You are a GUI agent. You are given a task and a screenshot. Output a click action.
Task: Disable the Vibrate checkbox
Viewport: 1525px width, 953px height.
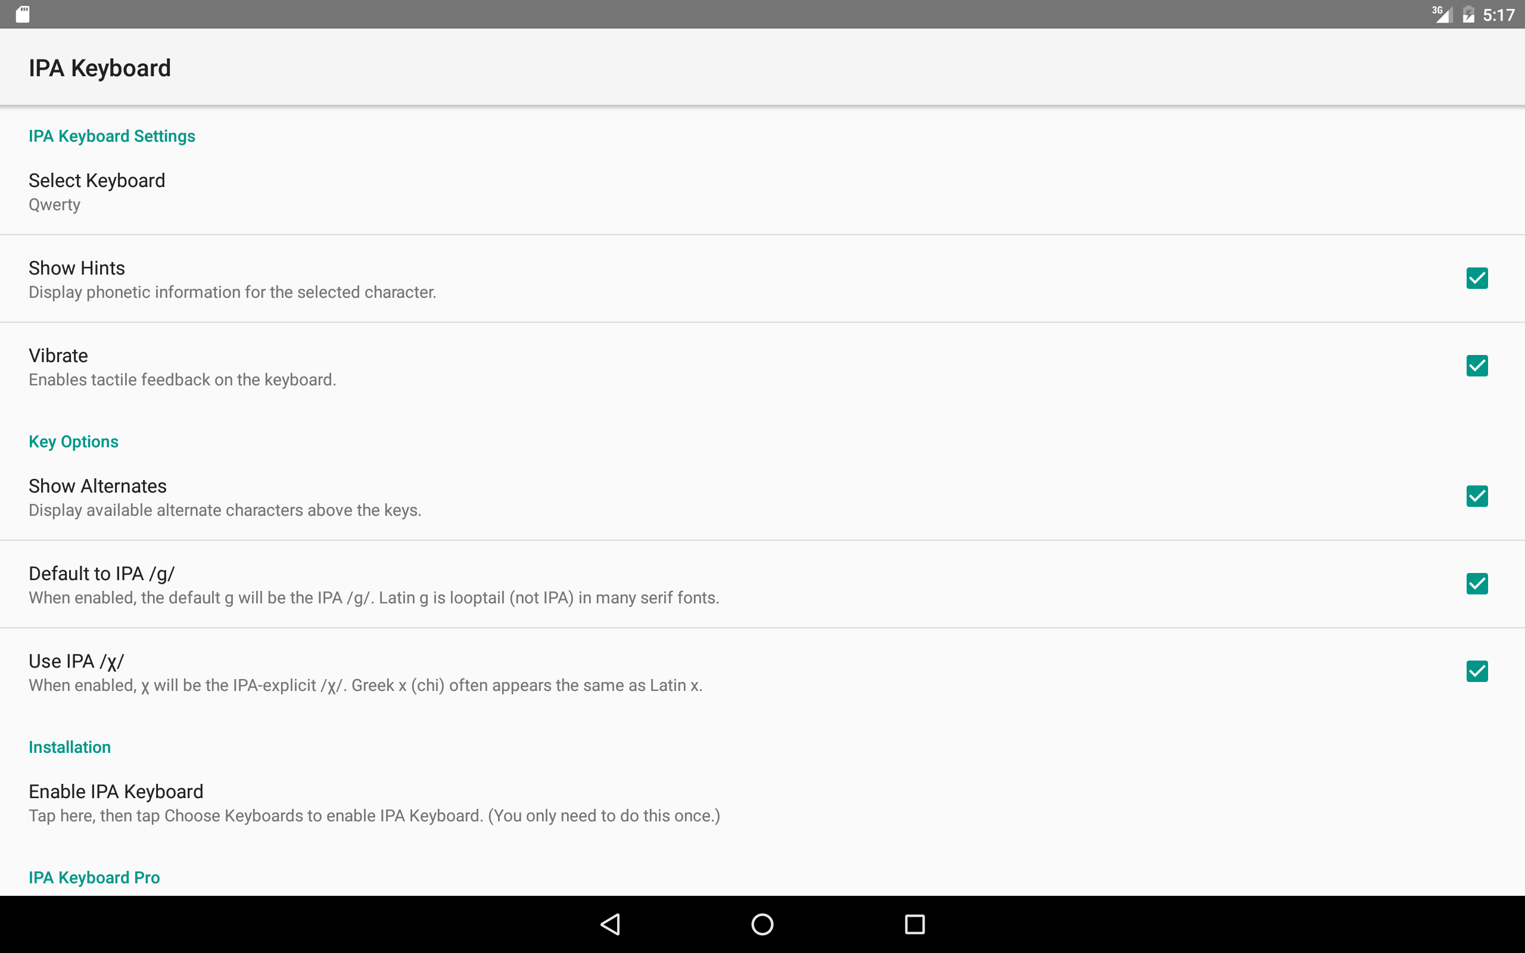point(1477,366)
